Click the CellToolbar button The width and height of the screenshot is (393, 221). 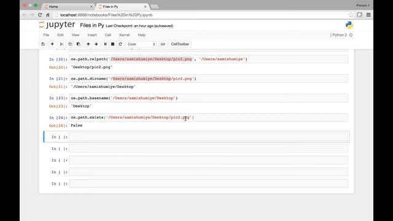click(180, 44)
